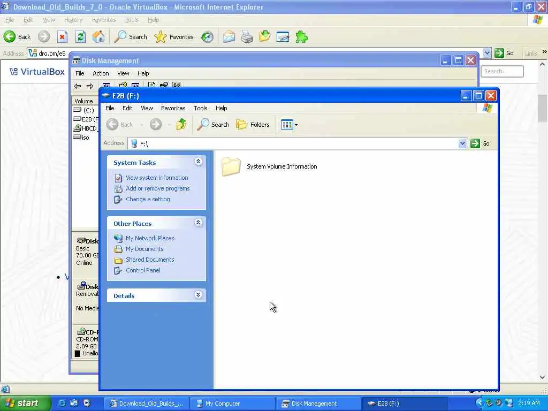Click Show Desktop quick launch icon
Viewport: 548px width, 411px height.
74,403
